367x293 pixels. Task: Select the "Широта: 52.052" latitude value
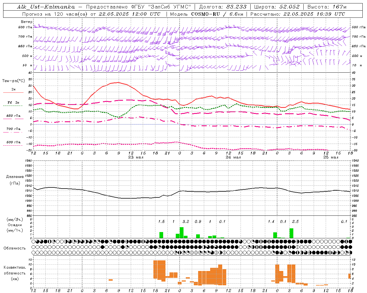tap(277, 7)
